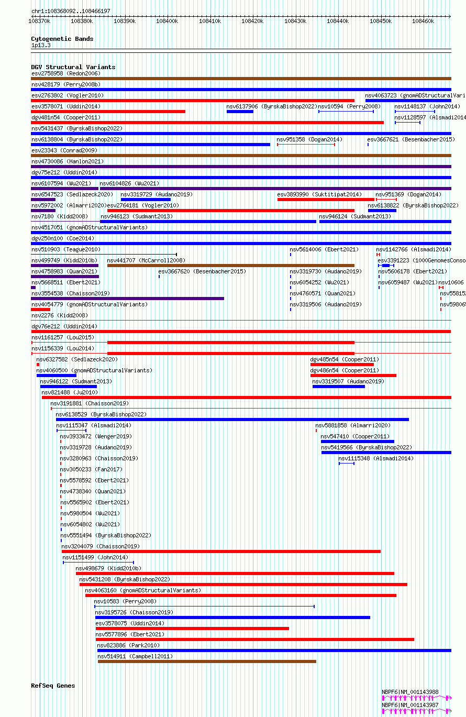Viewport: 466px width, 717px height.
Task: Open nsv3554538 (Chaisson2019) variant
Action: 71,293
